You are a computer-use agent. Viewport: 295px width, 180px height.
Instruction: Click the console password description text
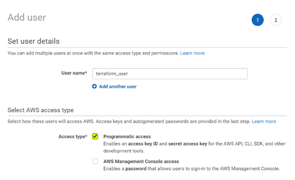[191, 169]
